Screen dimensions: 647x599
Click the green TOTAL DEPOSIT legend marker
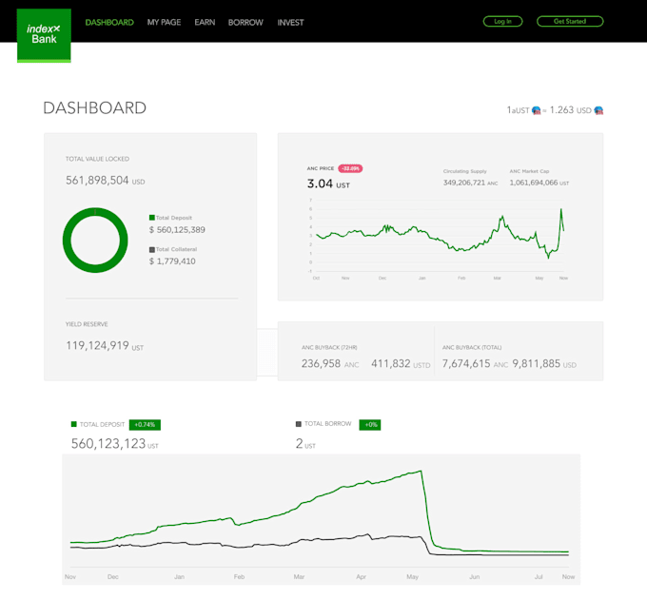pos(74,424)
